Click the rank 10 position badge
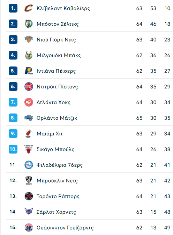Viewport: 173px width, 235px height. coord(13,149)
